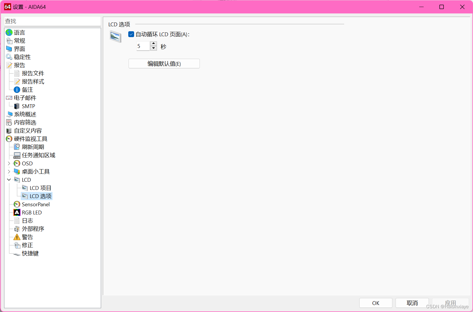Click the 语言 globe icon

point(9,32)
